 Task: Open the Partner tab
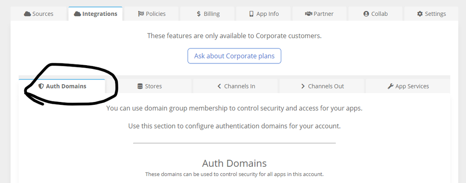(x=320, y=14)
